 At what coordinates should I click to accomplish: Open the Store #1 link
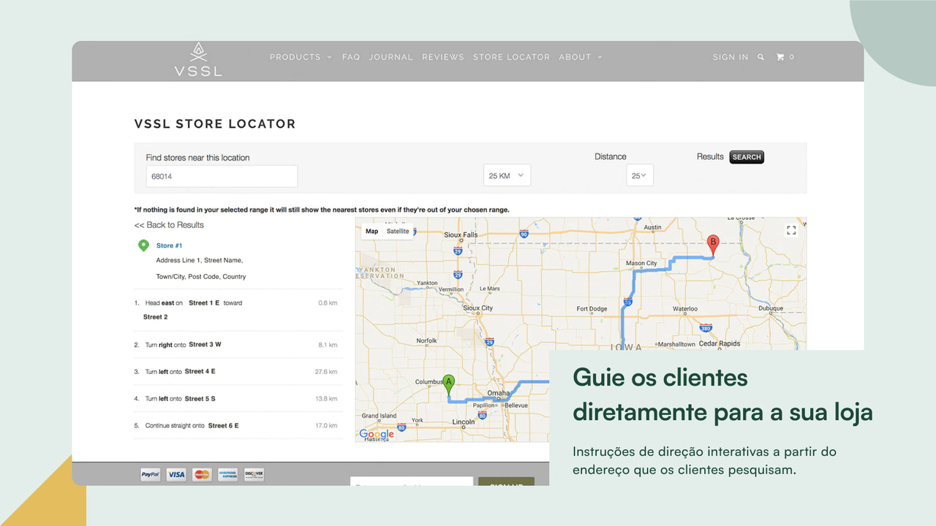pos(169,245)
